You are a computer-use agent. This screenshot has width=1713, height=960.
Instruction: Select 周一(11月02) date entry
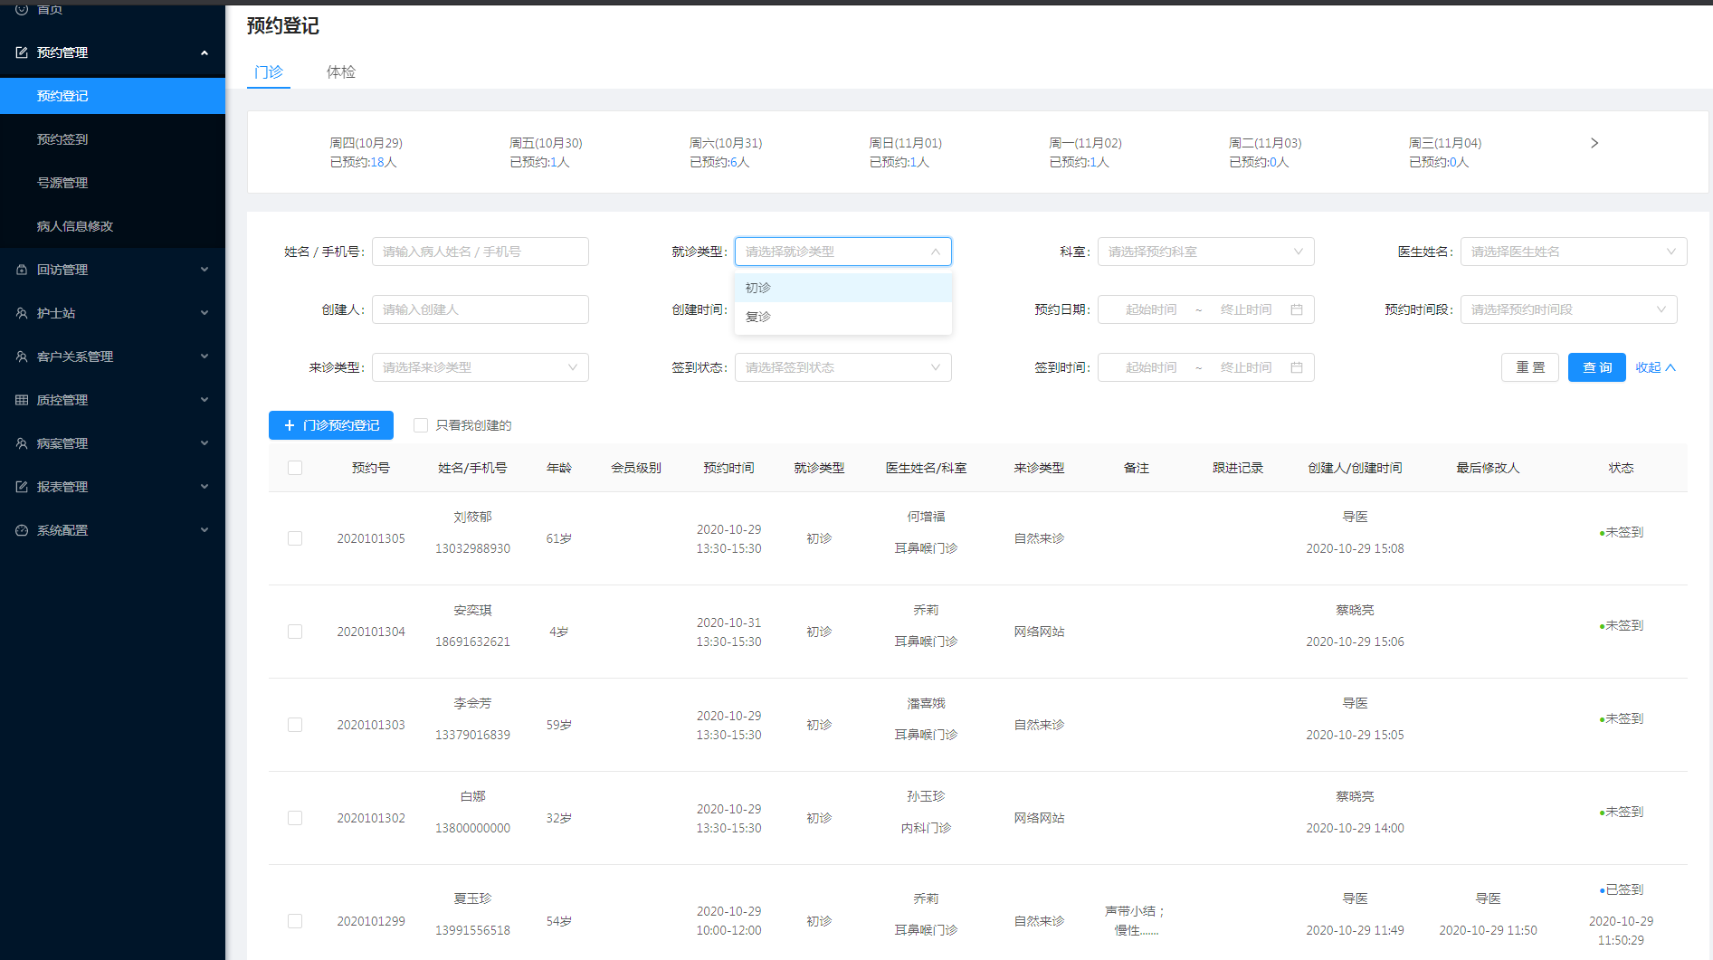tap(1085, 152)
